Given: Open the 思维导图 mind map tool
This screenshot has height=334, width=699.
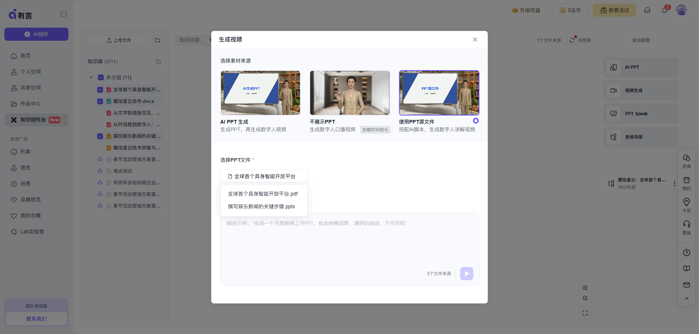Looking at the screenshot, I should [640, 137].
